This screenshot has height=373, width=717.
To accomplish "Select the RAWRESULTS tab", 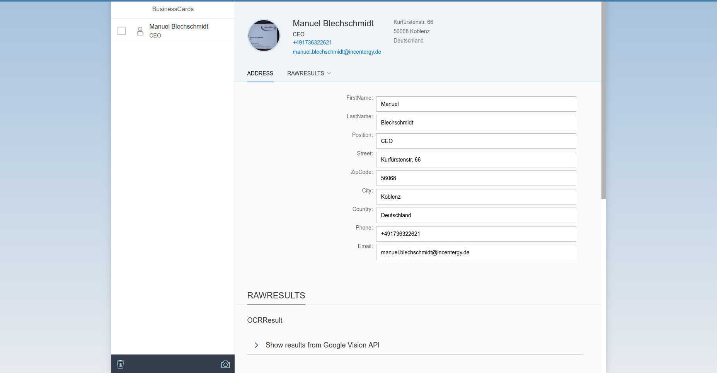I will click(305, 73).
